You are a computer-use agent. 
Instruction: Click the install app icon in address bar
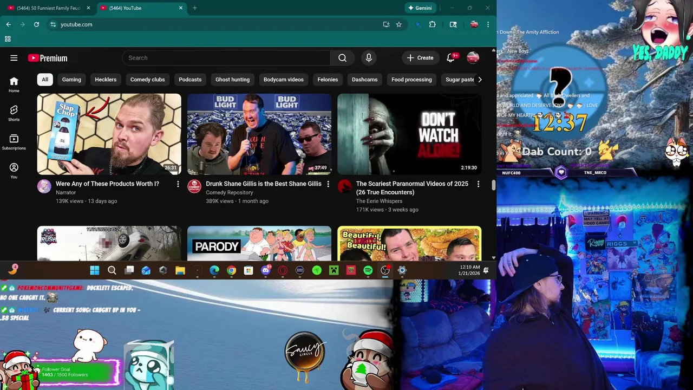coord(386,24)
